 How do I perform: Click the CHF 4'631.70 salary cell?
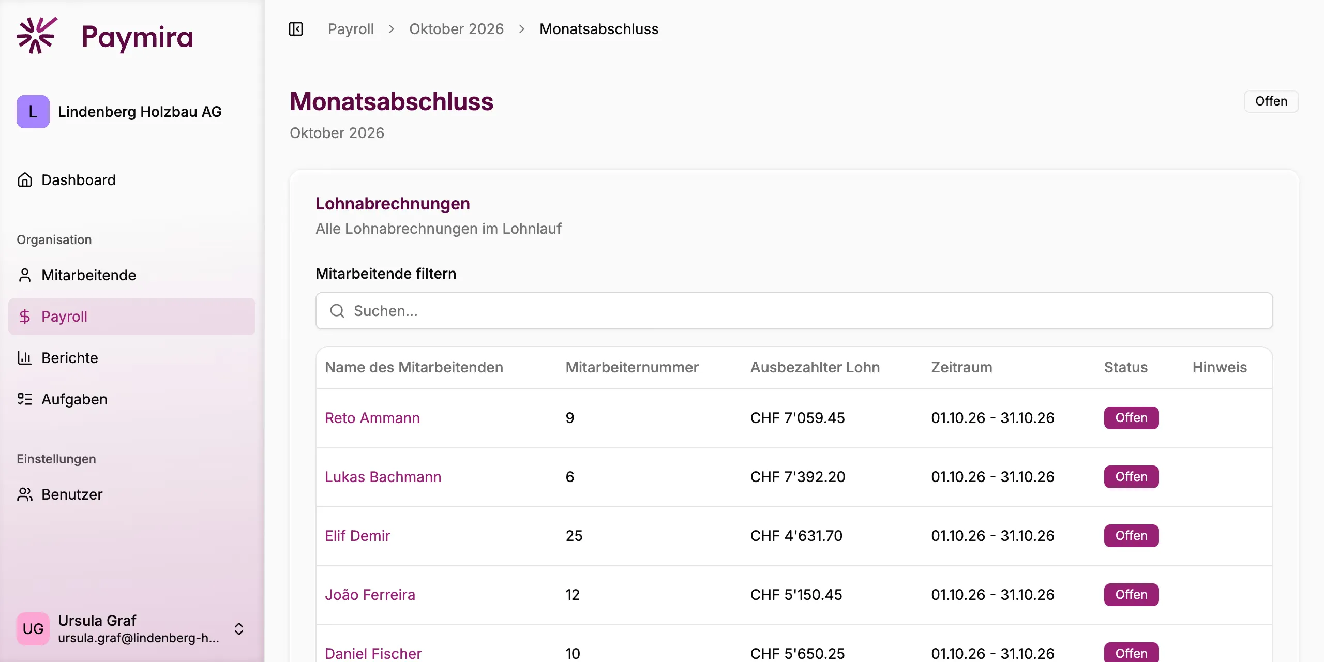point(796,536)
